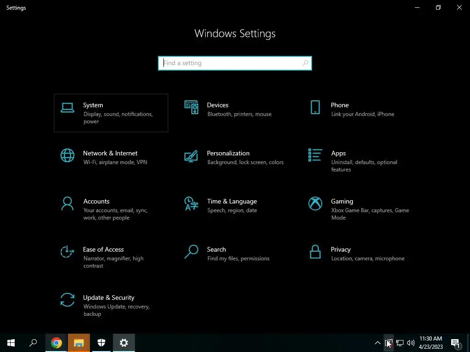Open the Privacy padlock icon

click(x=315, y=252)
